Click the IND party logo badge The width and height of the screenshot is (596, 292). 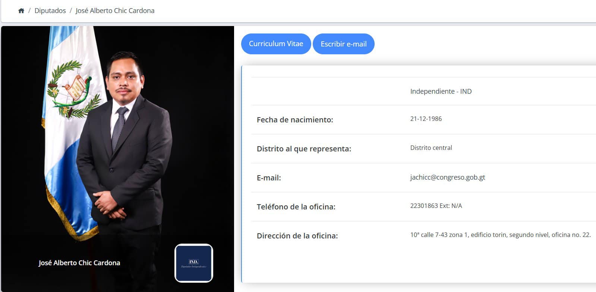193,263
